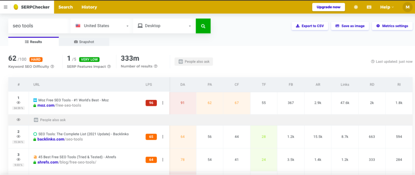Click the Backlinko favicon in second result
Viewport: 415px width, 175px height.
click(35, 134)
